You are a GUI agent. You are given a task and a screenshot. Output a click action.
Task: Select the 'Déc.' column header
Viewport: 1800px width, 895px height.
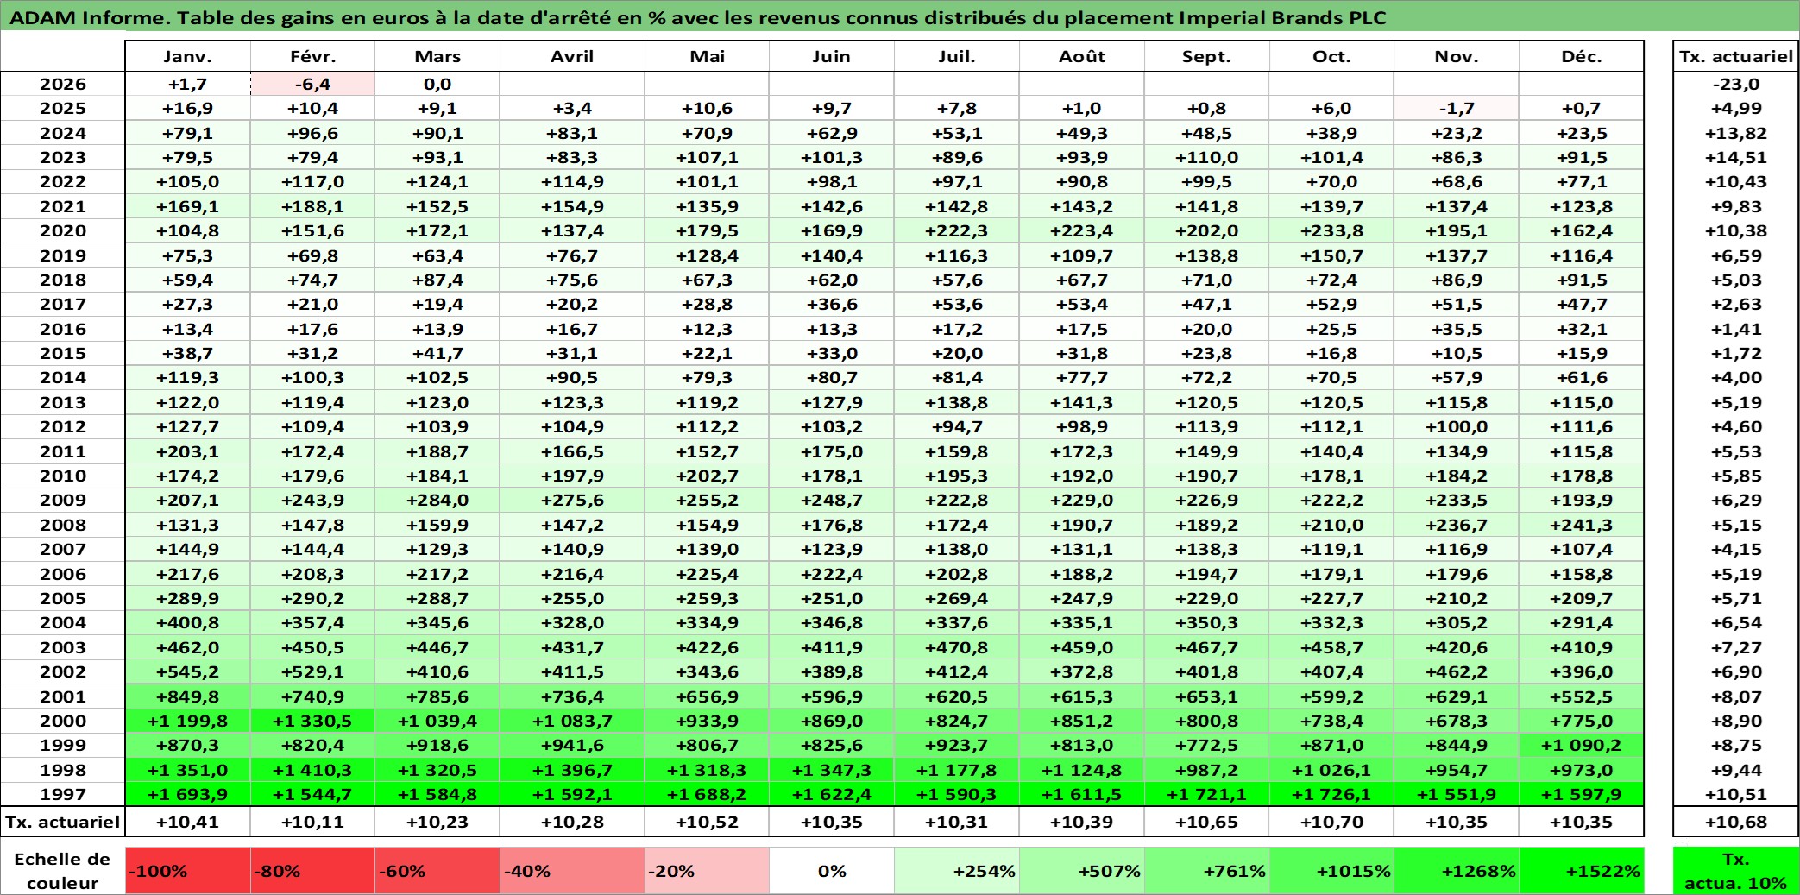click(1582, 56)
